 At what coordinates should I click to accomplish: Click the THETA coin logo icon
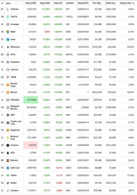click(x=8, y=17)
